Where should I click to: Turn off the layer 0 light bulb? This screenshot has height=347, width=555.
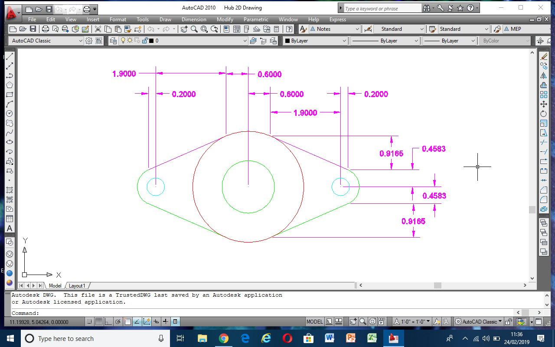(123, 40)
